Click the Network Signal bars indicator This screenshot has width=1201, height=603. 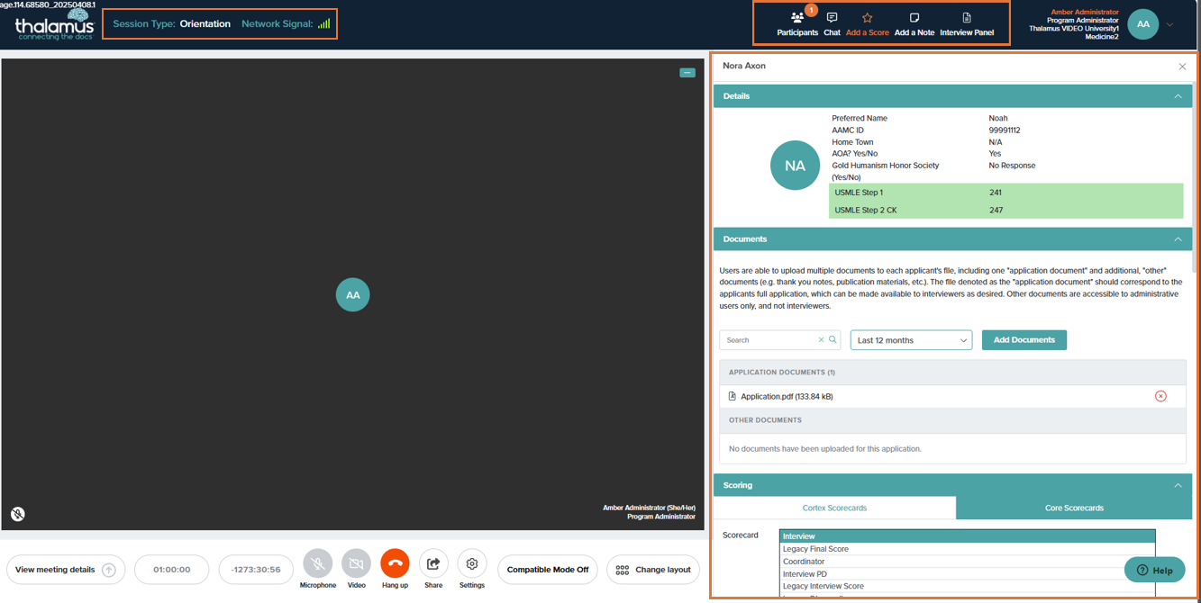point(323,23)
